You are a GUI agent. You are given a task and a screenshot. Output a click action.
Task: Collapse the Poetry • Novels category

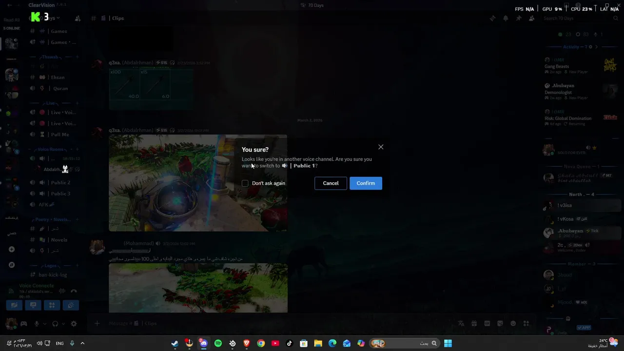point(53,219)
